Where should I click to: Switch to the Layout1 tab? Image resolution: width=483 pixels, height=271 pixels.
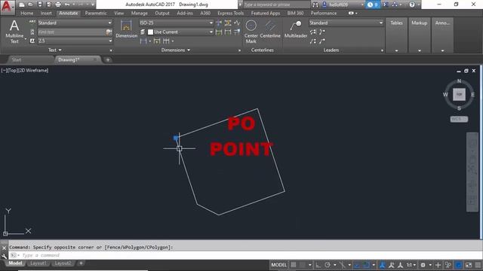pyautogui.click(x=38, y=263)
